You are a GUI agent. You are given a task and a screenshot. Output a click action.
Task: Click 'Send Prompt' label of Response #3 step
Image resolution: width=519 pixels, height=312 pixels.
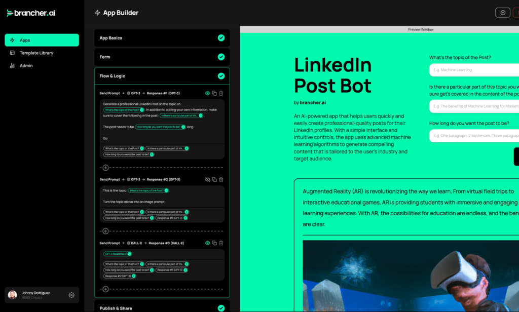(109, 243)
